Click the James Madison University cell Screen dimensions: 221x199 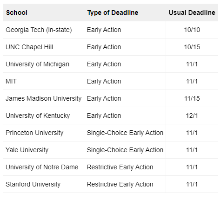pos(43,98)
